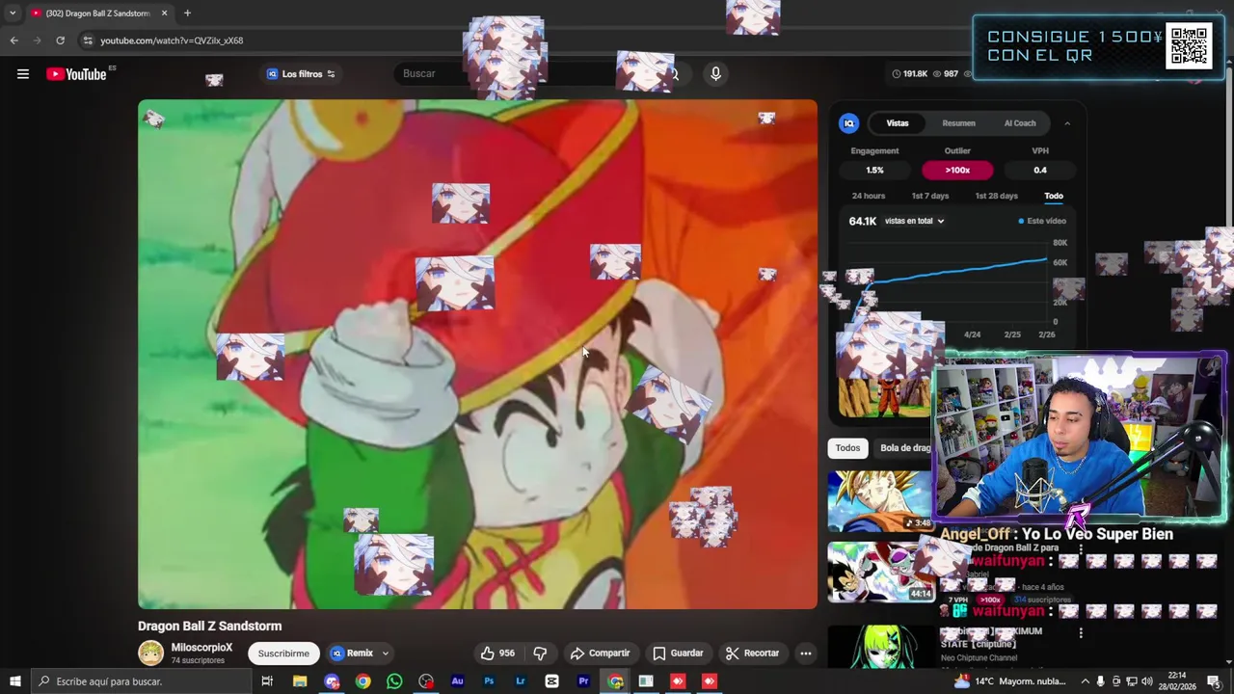Open the AI Coach tab in vidIQ
The image size is (1234, 694).
(1020, 123)
